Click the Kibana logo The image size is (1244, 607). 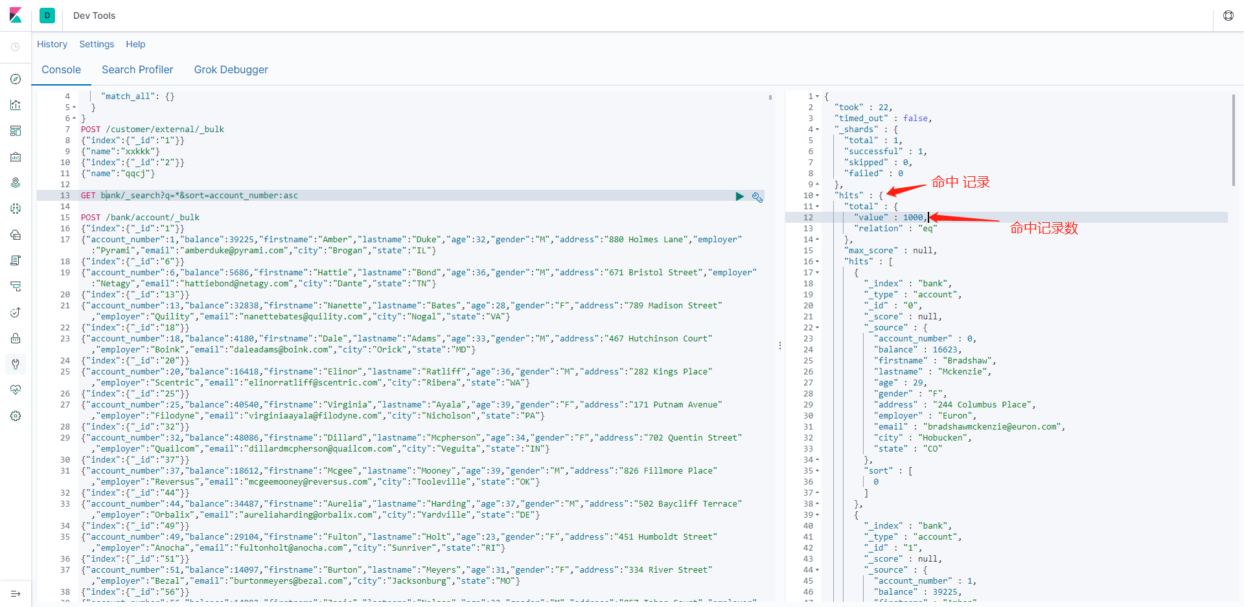pos(16,15)
